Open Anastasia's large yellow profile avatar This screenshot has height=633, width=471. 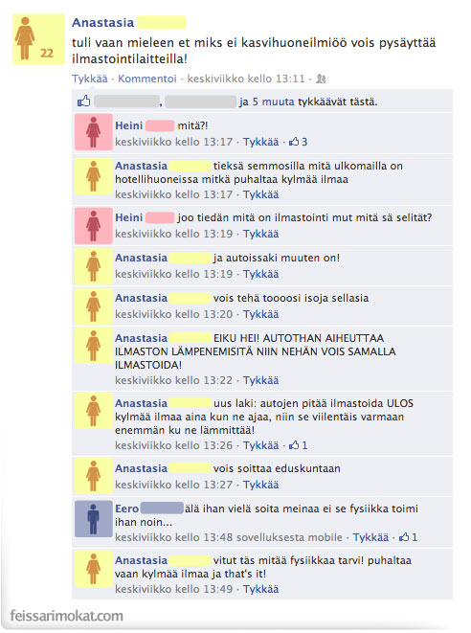pyautogui.click(x=38, y=39)
